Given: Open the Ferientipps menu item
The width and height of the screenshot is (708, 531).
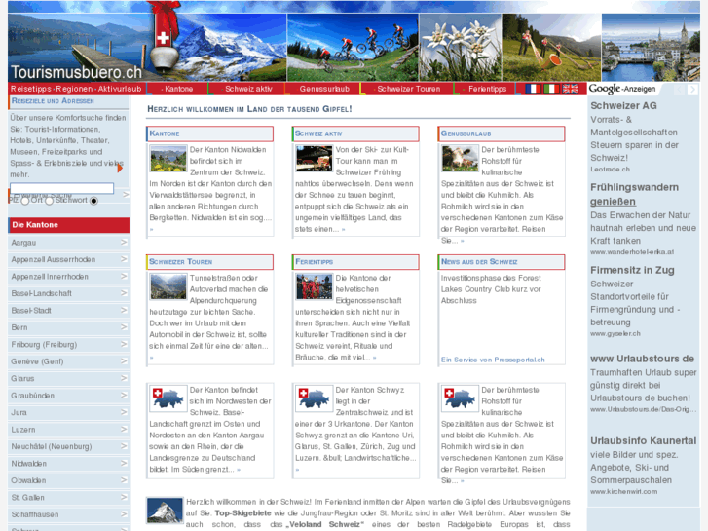Looking at the screenshot, I should pyautogui.click(x=487, y=89).
